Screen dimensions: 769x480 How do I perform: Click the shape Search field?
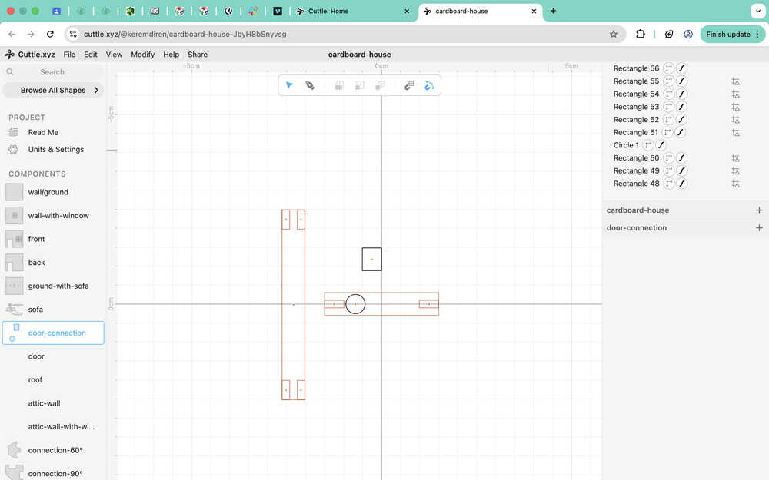(52, 72)
